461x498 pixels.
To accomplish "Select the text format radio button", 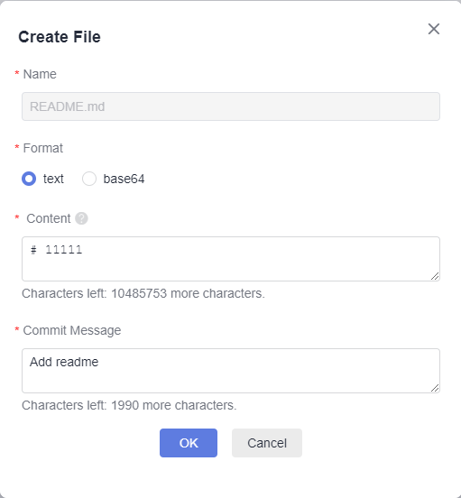I will pos(29,179).
